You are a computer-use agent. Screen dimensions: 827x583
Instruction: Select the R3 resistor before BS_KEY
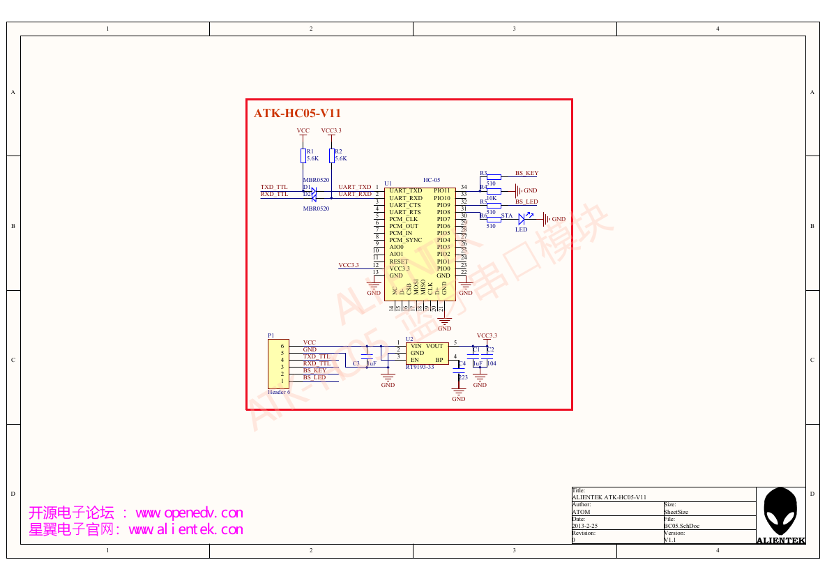pos(494,177)
